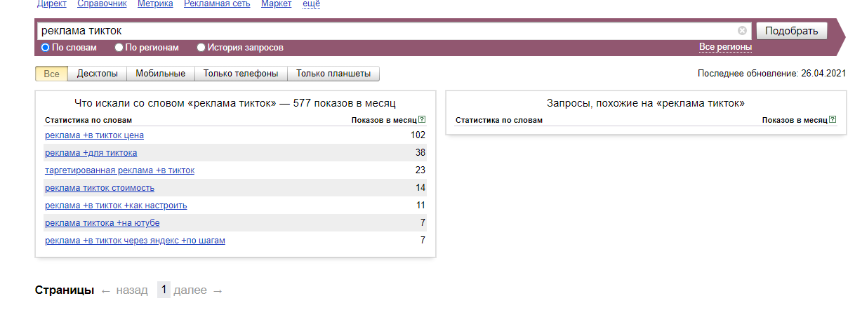Click the value 14 in the impressions column
855x336 pixels.
pos(420,188)
